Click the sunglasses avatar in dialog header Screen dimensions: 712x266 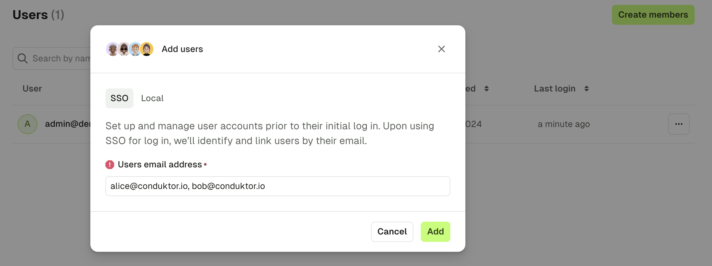124,49
